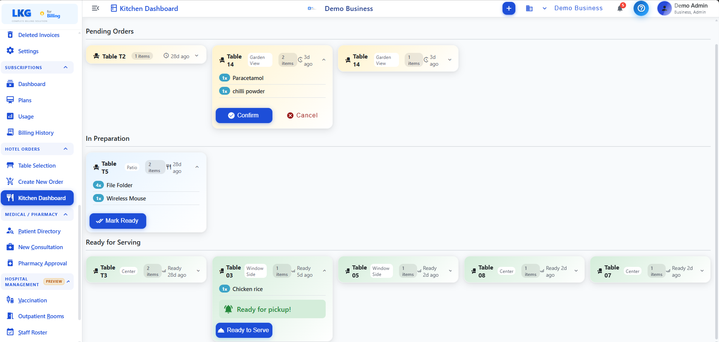
Task: Expand the Table T3 ready order
Action: click(198, 271)
